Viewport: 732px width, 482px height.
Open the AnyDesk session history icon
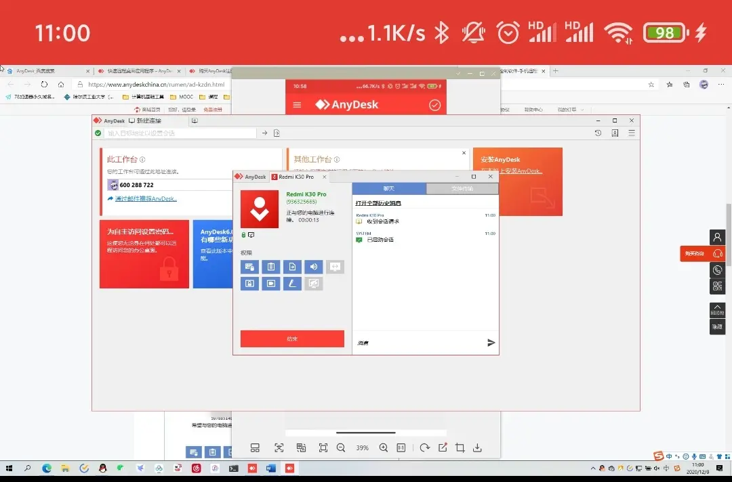point(598,133)
